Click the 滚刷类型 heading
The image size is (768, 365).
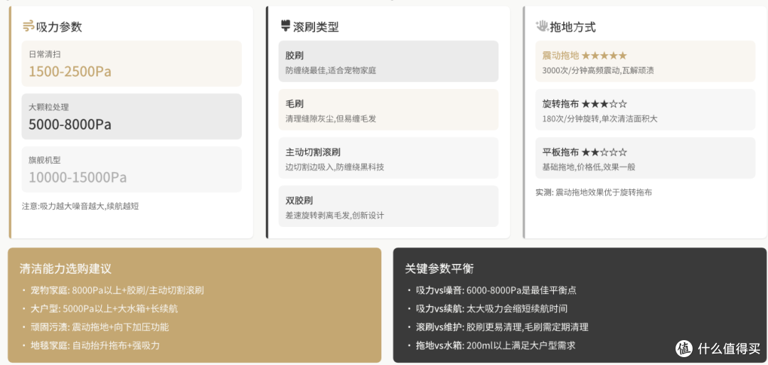(316, 26)
